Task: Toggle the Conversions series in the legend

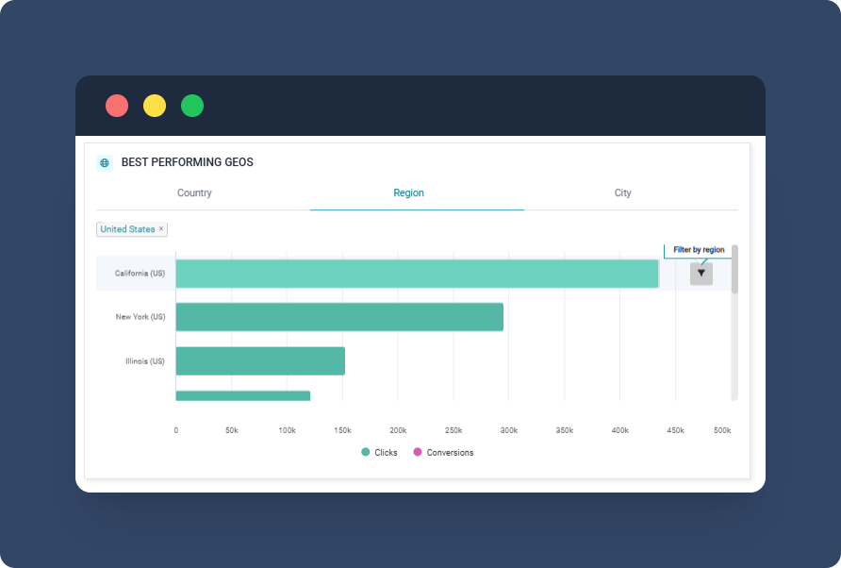Action: [443, 453]
